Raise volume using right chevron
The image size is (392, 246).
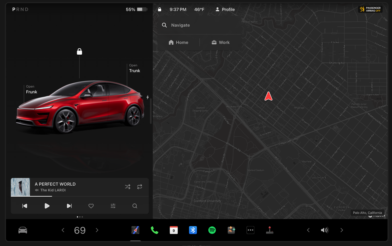[x=342, y=230]
